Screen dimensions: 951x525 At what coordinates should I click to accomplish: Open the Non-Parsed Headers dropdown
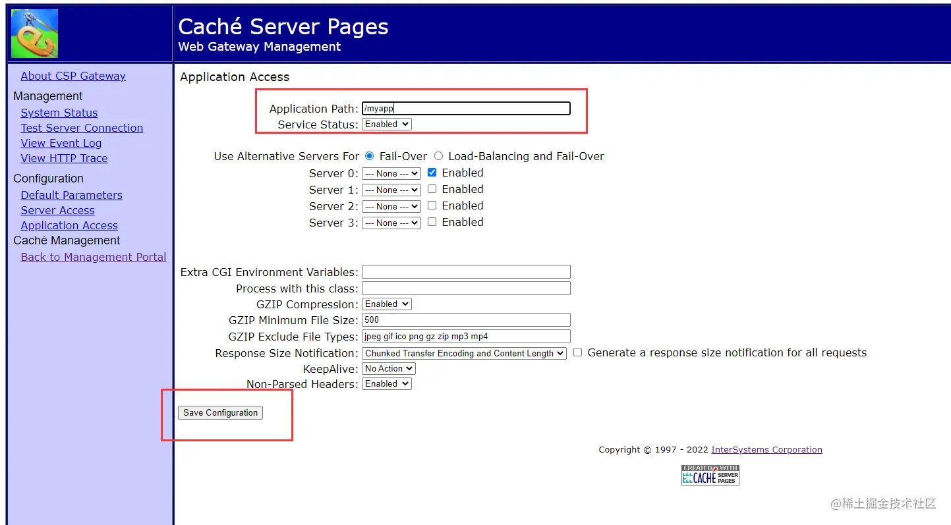387,383
